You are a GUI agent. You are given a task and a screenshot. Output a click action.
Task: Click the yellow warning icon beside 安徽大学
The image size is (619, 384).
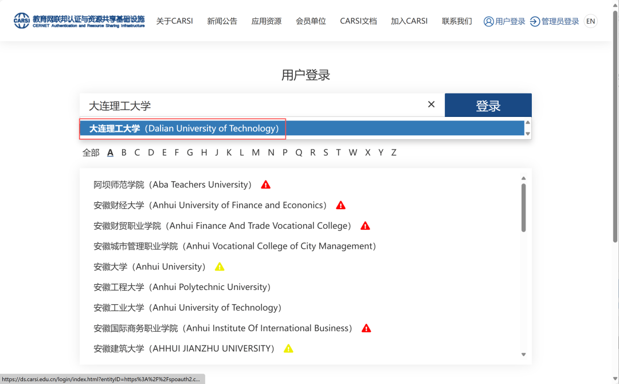220,267
